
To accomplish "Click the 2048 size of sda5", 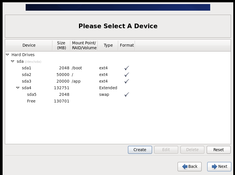I will pyautogui.click(x=64, y=94).
